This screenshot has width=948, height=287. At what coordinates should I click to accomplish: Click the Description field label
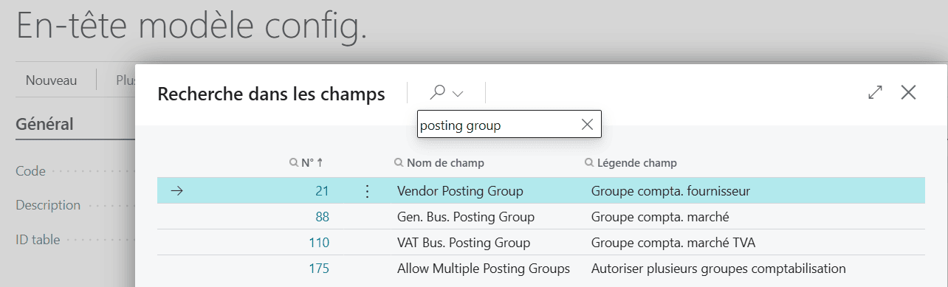48,205
